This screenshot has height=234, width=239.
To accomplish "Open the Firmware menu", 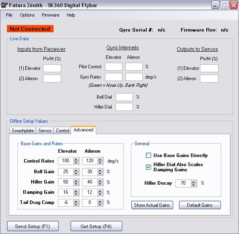I will [50, 15].
